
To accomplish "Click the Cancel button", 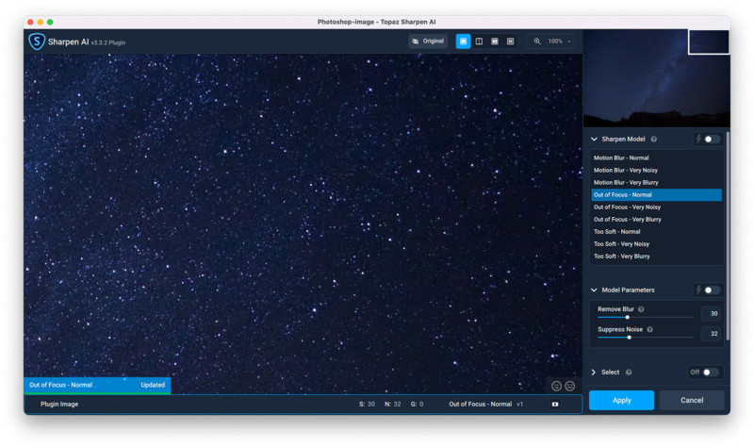I will pyautogui.click(x=692, y=400).
